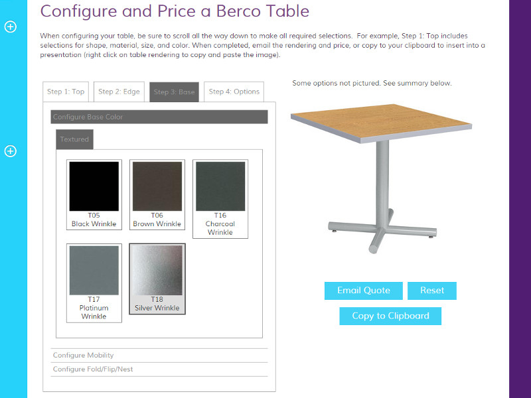Expand the Configure Mobility section
Viewport: 531px width, 398px height.
point(159,356)
